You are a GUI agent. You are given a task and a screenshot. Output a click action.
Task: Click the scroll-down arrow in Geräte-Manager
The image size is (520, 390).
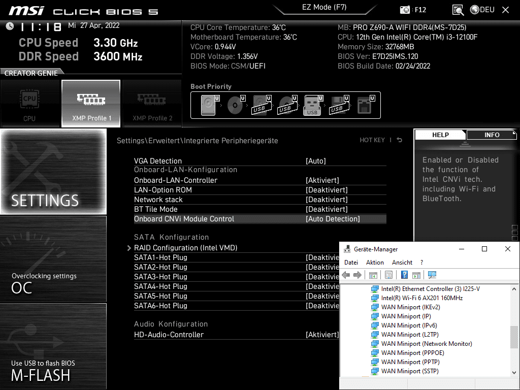[x=514, y=372]
